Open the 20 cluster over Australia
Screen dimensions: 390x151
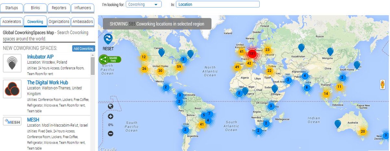(x=363, y=132)
